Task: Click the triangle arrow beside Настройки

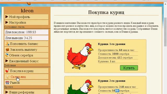Action: [7, 22]
